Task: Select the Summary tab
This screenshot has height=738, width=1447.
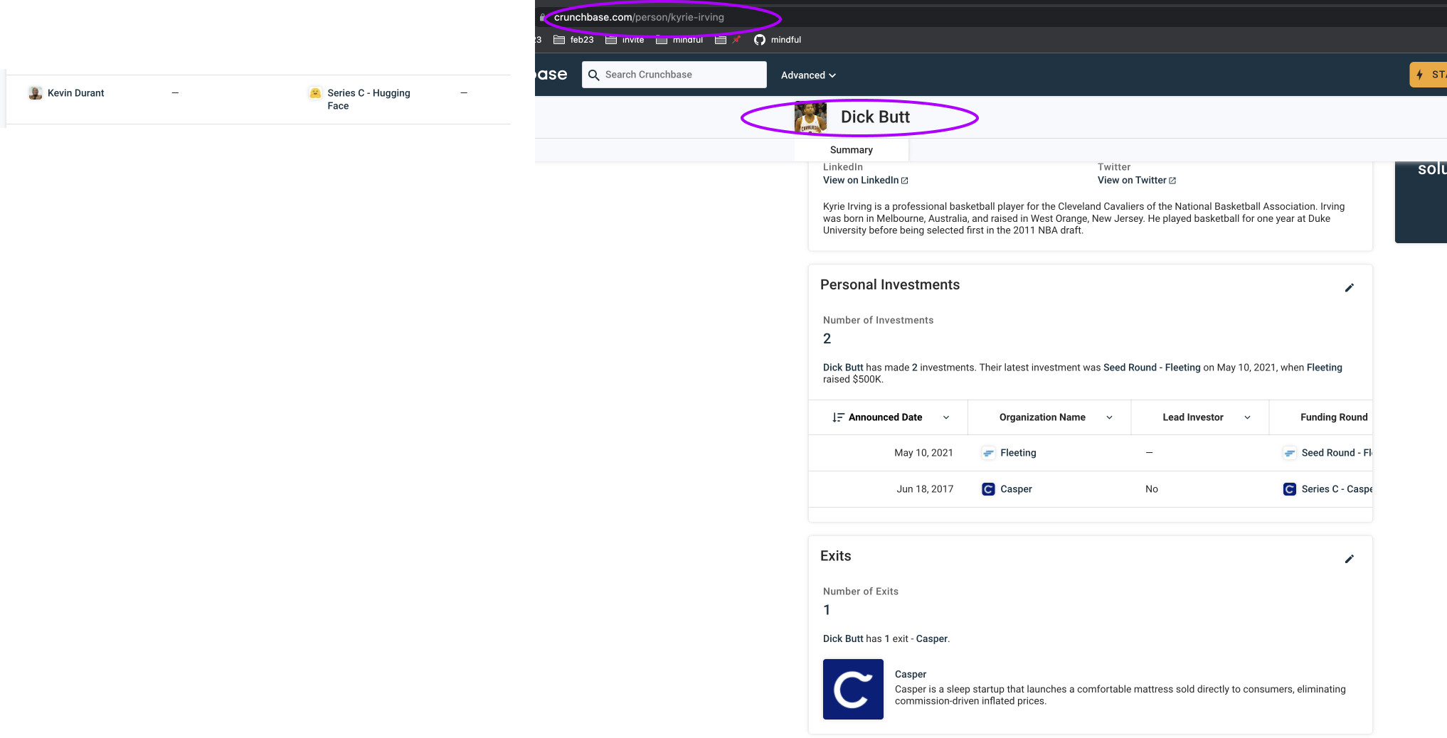Action: tap(851, 150)
